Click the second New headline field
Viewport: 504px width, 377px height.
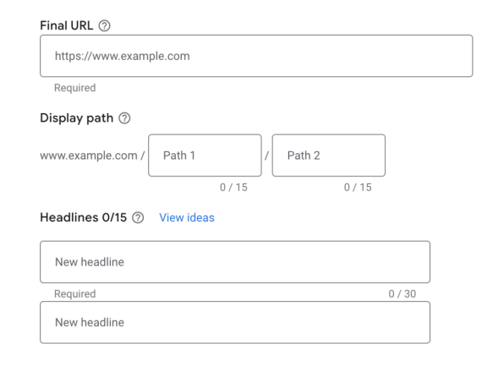[x=235, y=322]
